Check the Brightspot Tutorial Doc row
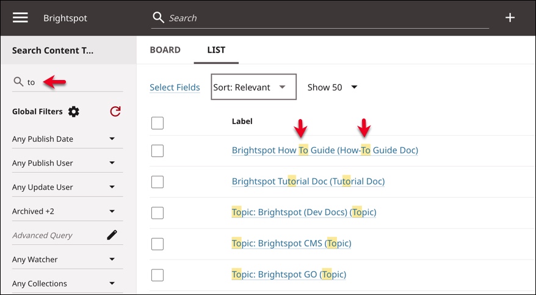The height and width of the screenshot is (295, 536). coord(158,182)
